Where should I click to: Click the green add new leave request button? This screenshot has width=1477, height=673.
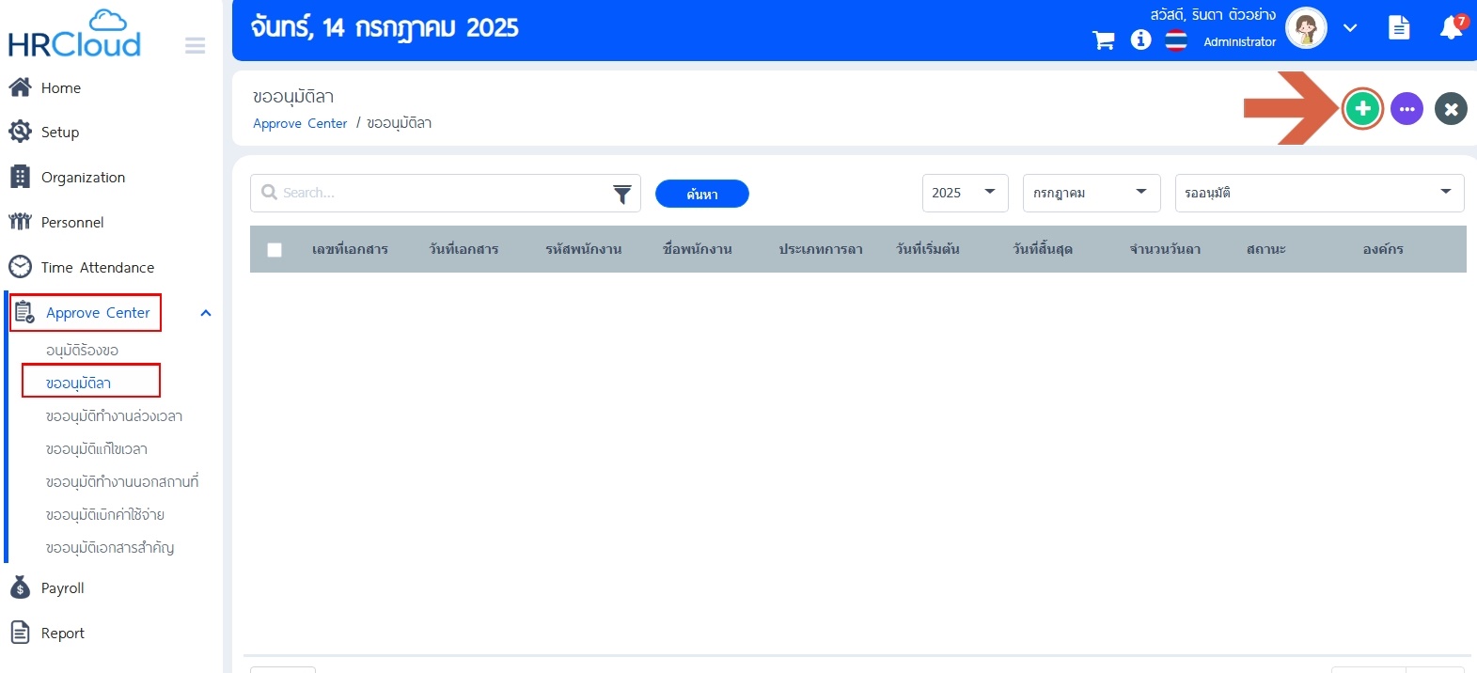click(1362, 109)
